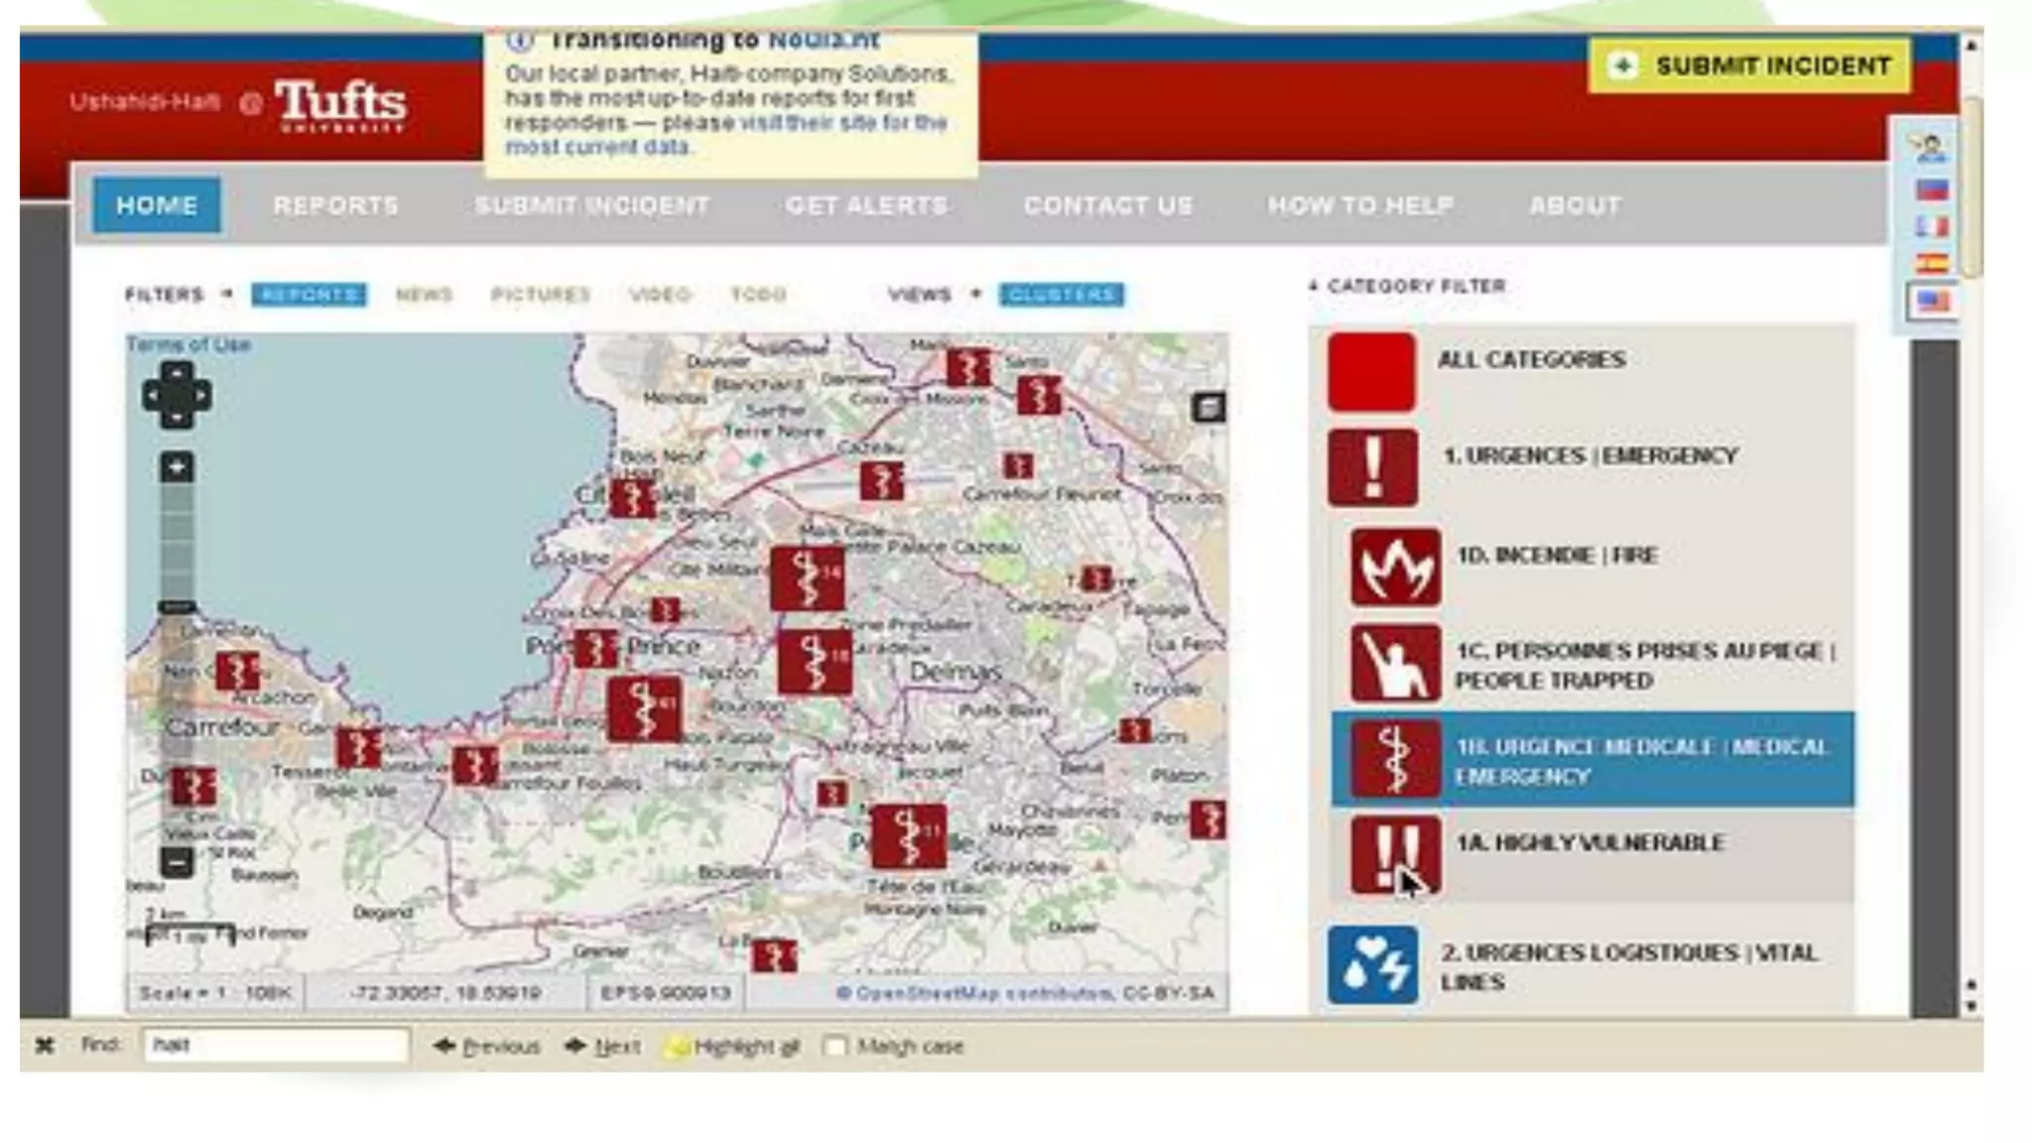This screenshot has width=2032, height=1143.
Task: Select the French flag language option
Action: [1931, 226]
